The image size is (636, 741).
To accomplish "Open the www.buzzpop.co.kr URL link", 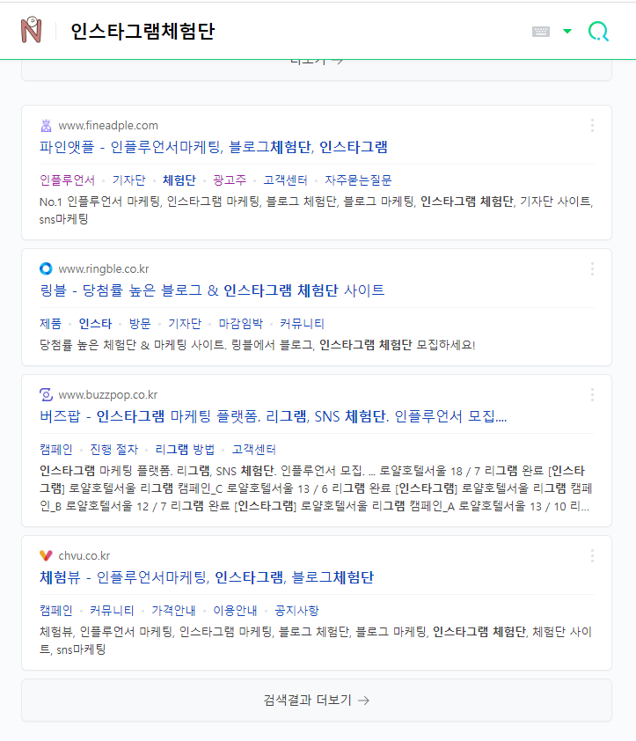I will coord(107,394).
